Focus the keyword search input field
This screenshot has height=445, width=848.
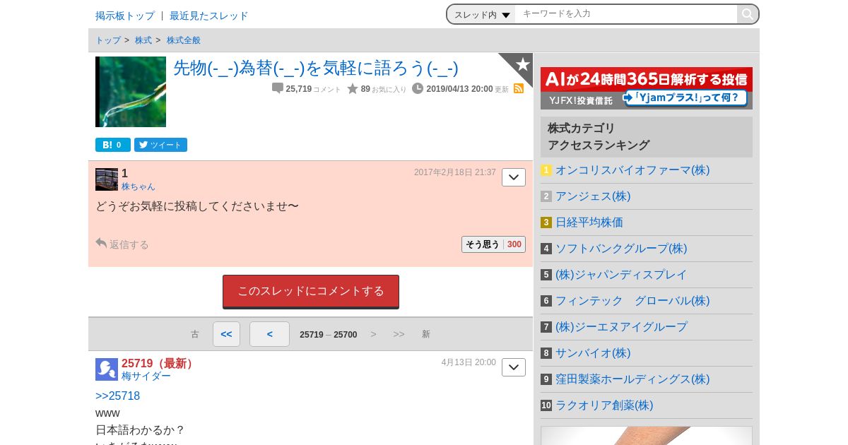(x=626, y=14)
